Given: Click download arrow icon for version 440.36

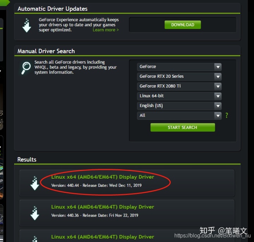Looking at the screenshot, I should coord(35,213).
